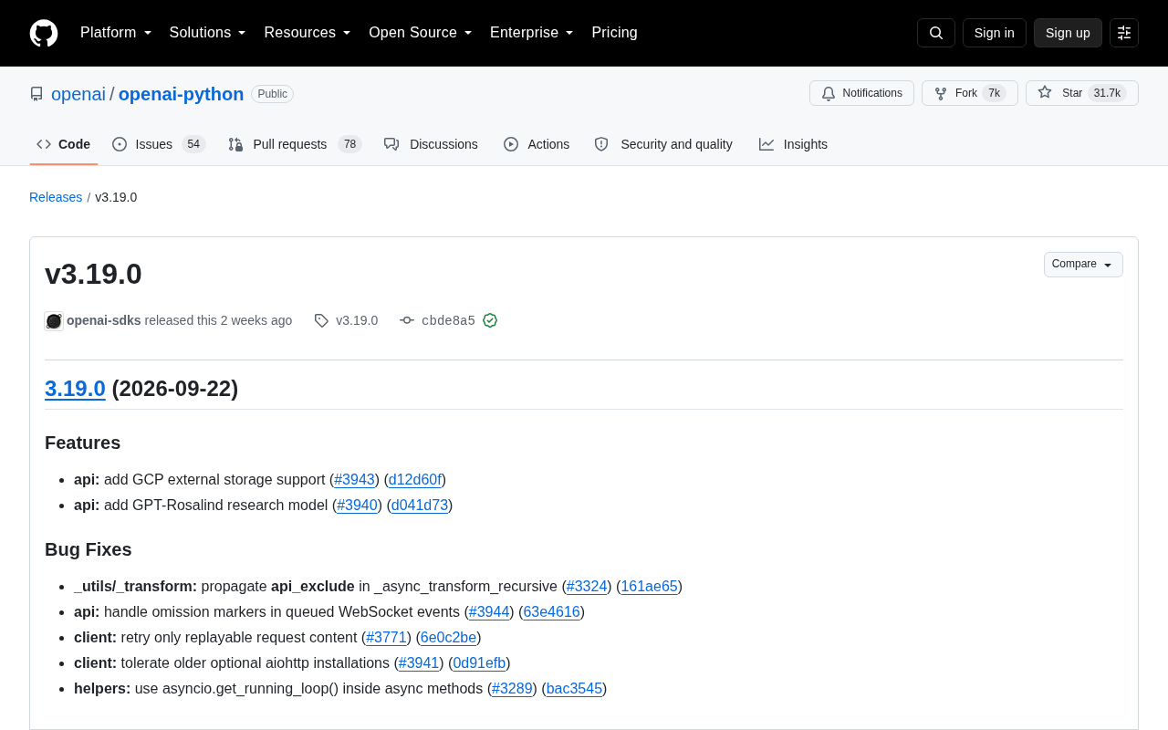View commit d12d60f

point(415,480)
